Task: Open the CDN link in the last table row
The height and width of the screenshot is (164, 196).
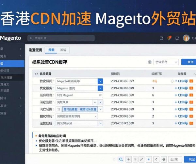Action: (183, 123)
